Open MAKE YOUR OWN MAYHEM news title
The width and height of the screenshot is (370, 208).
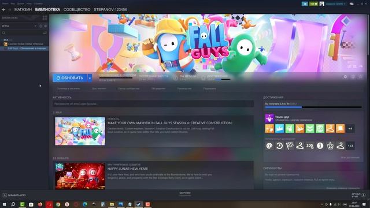point(170,123)
